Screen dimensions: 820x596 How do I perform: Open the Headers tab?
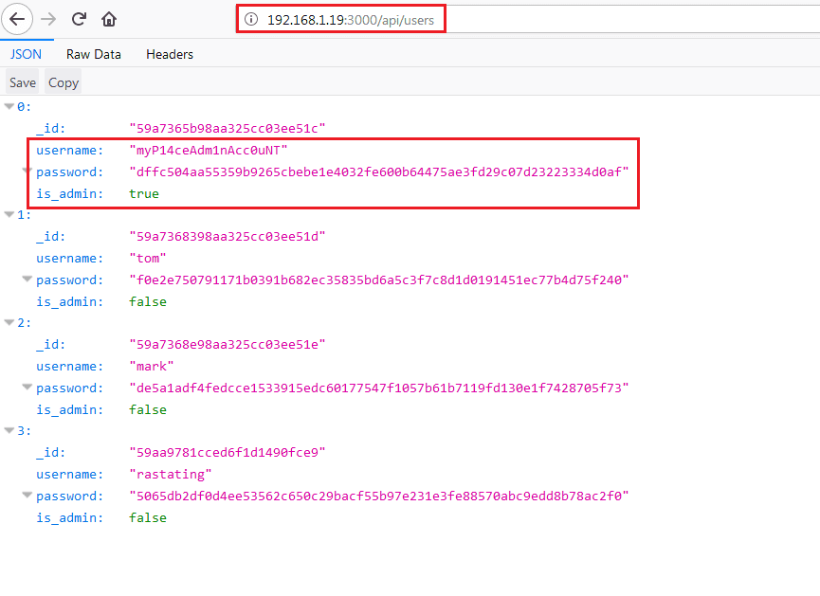(170, 54)
